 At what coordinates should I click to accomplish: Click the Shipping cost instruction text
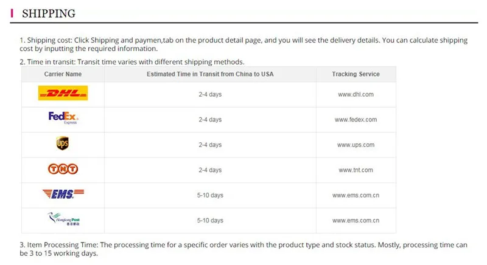click(243, 44)
